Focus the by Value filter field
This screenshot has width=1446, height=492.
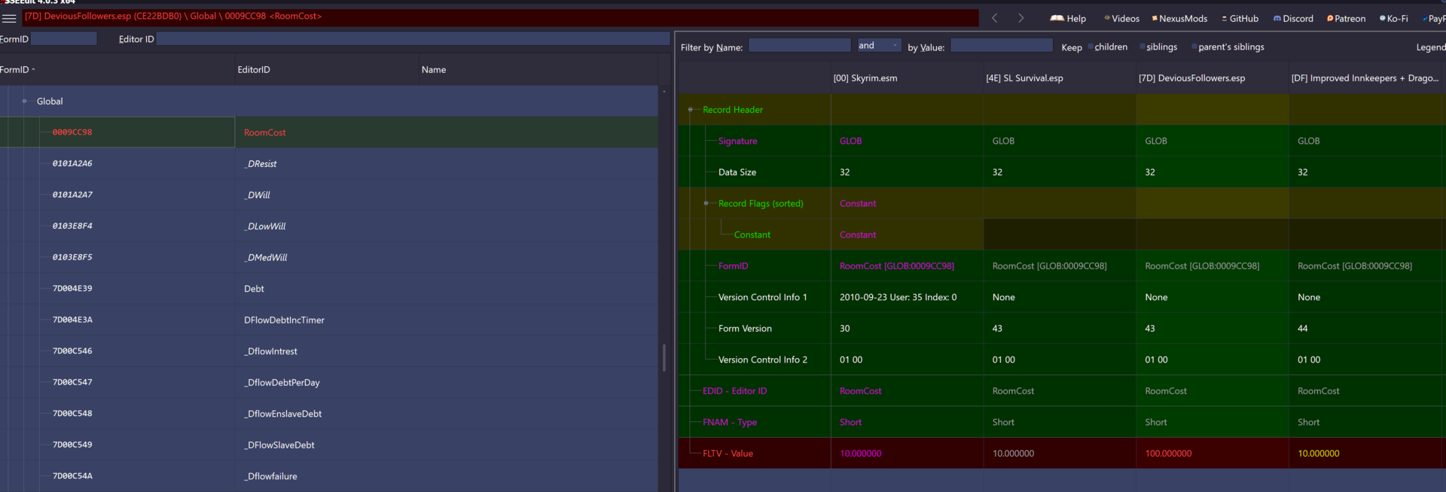[x=1001, y=45]
